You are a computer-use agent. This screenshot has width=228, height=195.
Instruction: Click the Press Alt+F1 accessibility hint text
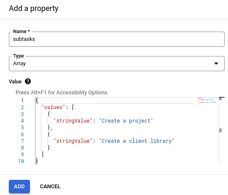coord(62,92)
